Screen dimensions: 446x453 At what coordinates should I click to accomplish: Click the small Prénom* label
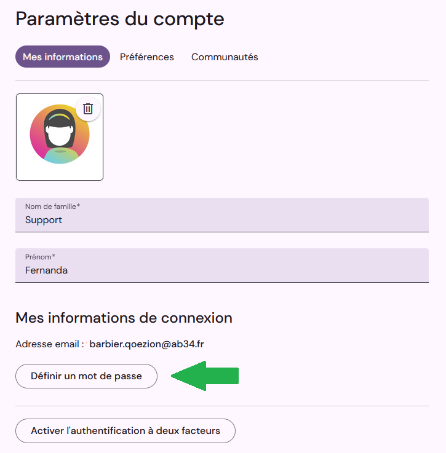pos(40,257)
